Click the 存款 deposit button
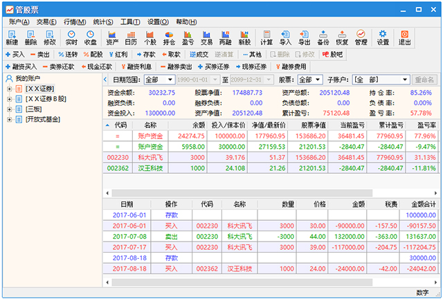 coord(146,54)
